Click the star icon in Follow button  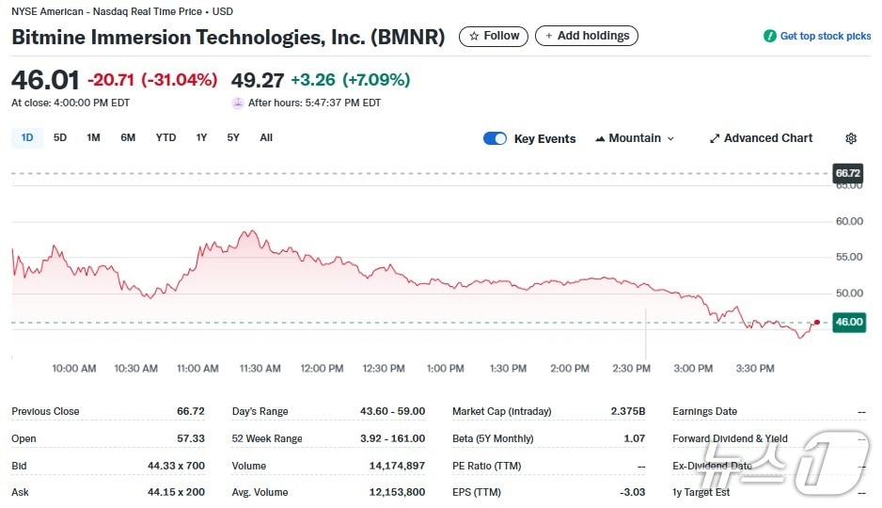[x=473, y=36]
